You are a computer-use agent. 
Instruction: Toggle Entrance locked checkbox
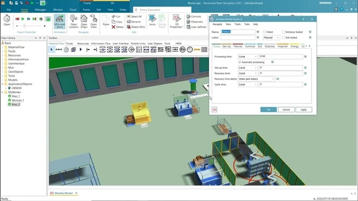[x=283, y=32]
